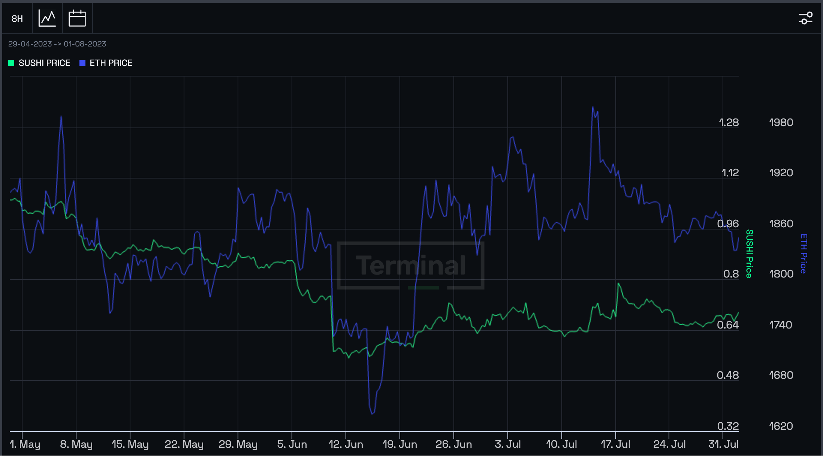The image size is (823, 456).
Task: Click the 0.64 SUSHI axis value
Action: pos(728,325)
